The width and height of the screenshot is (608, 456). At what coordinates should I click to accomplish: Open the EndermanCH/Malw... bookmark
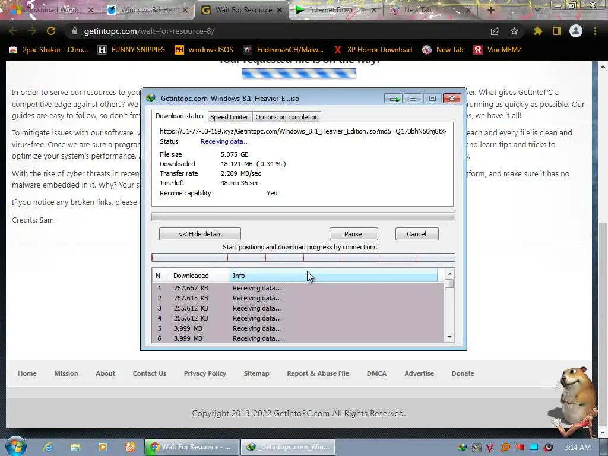tap(283, 50)
